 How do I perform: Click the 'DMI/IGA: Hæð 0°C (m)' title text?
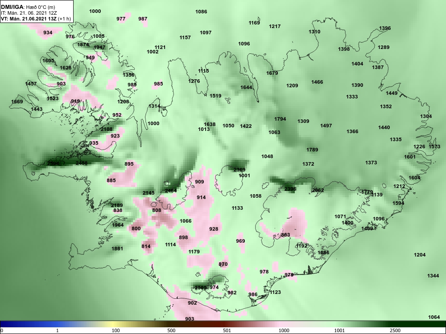(x=28, y=7)
